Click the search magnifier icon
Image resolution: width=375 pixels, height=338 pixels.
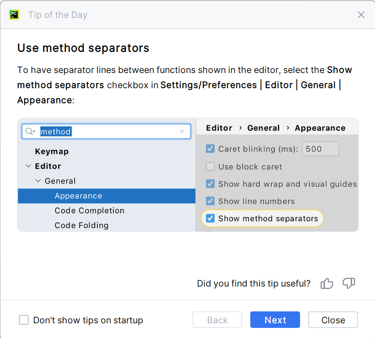click(x=30, y=132)
